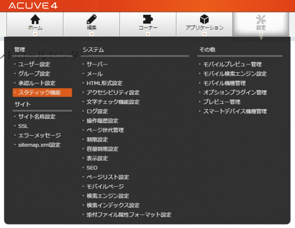Select 添付ファイル属性フォーマット設定 item
This screenshot has width=295, height=228.
click(129, 215)
